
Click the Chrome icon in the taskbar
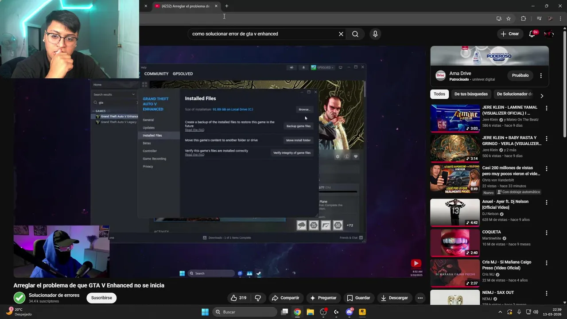coord(297,312)
